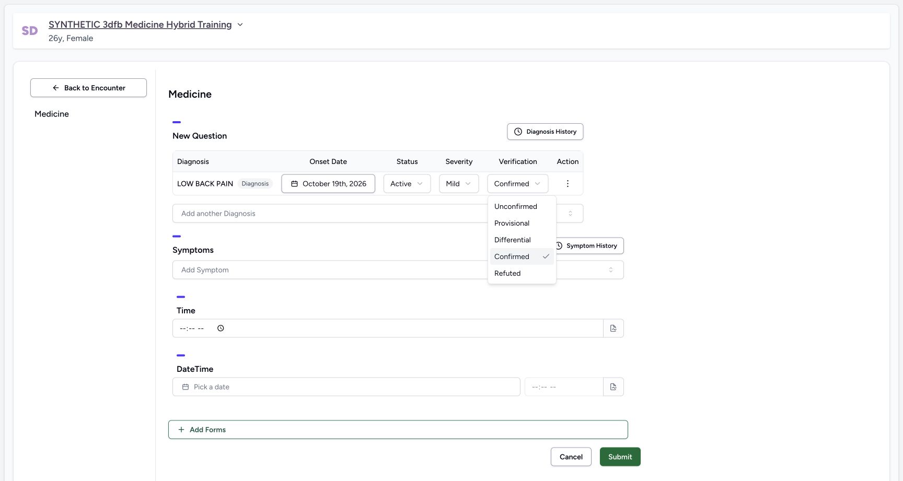903x481 pixels.
Task: Click the DateTime time input
Action: (564, 387)
